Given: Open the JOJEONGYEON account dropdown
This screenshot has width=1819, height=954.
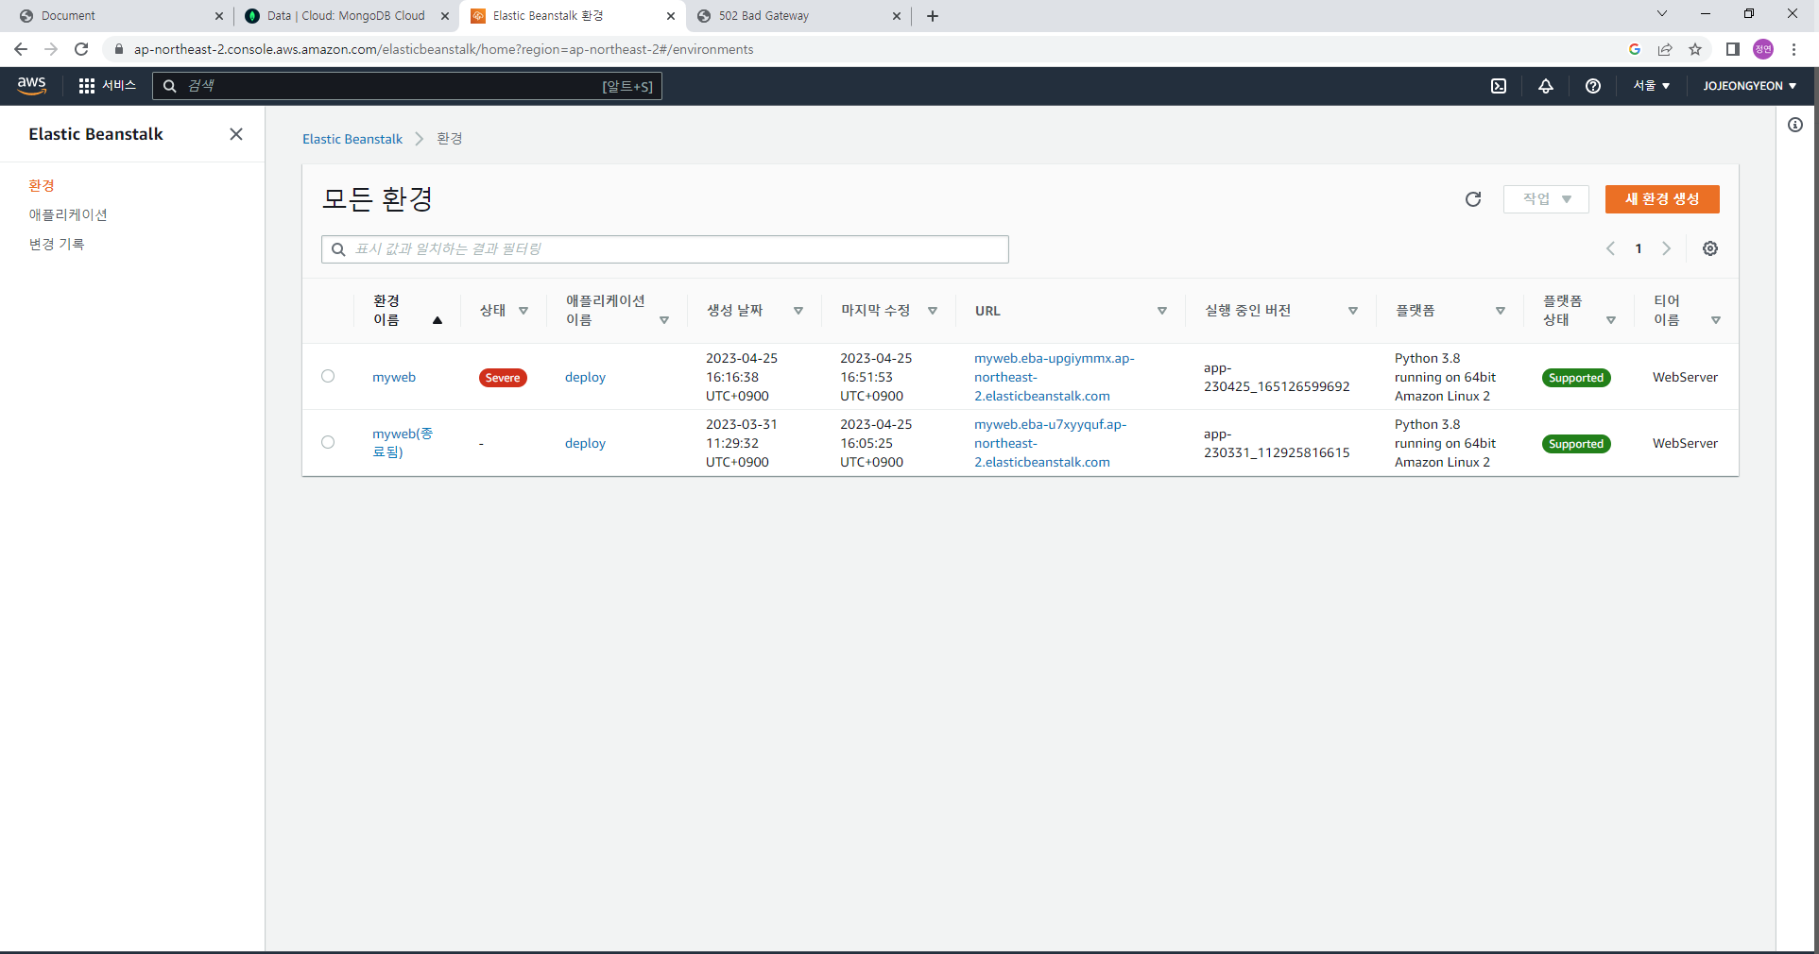Looking at the screenshot, I should click(x=1750, y=86).
